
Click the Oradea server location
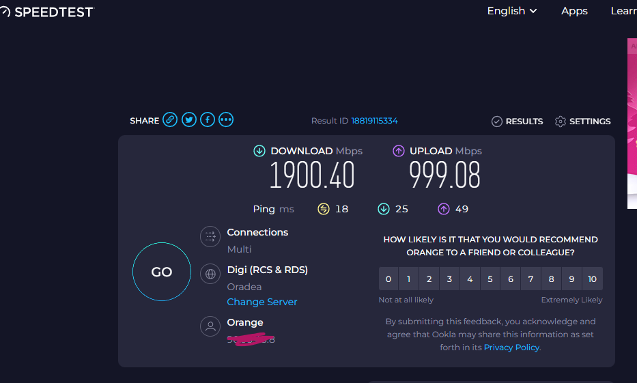coord(244,287)
